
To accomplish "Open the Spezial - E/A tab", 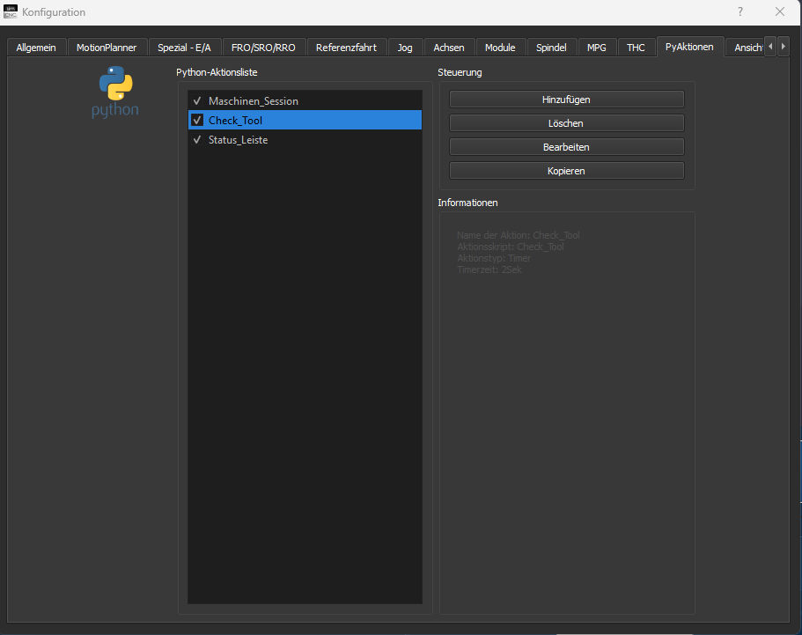I will [184, 48].
